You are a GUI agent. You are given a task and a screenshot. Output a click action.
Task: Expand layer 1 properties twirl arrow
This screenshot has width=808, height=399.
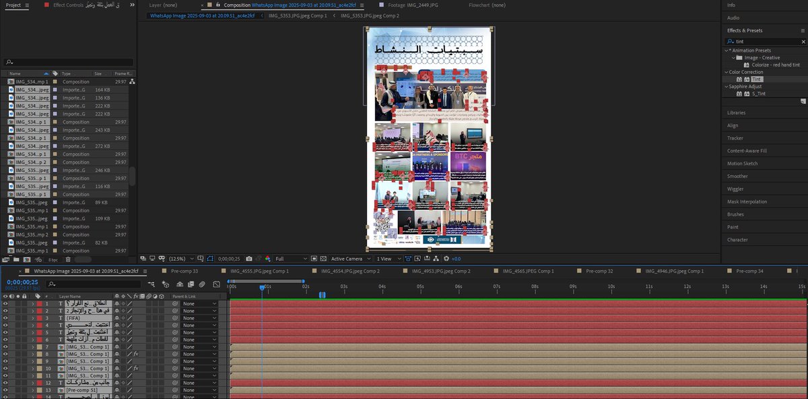[x=32, y=304]
